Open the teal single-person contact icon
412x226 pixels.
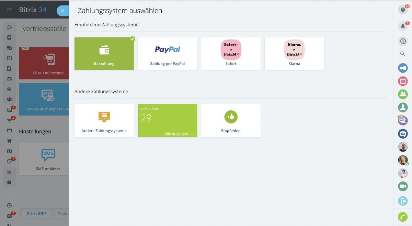[403, 107]
